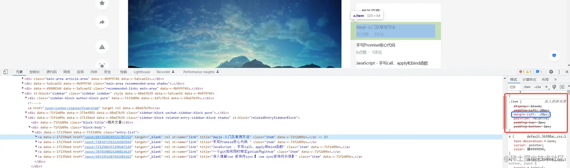Click the triangle warning report icon
The height and width of the screenshot is (168, 570).
(x=102, y=47)
